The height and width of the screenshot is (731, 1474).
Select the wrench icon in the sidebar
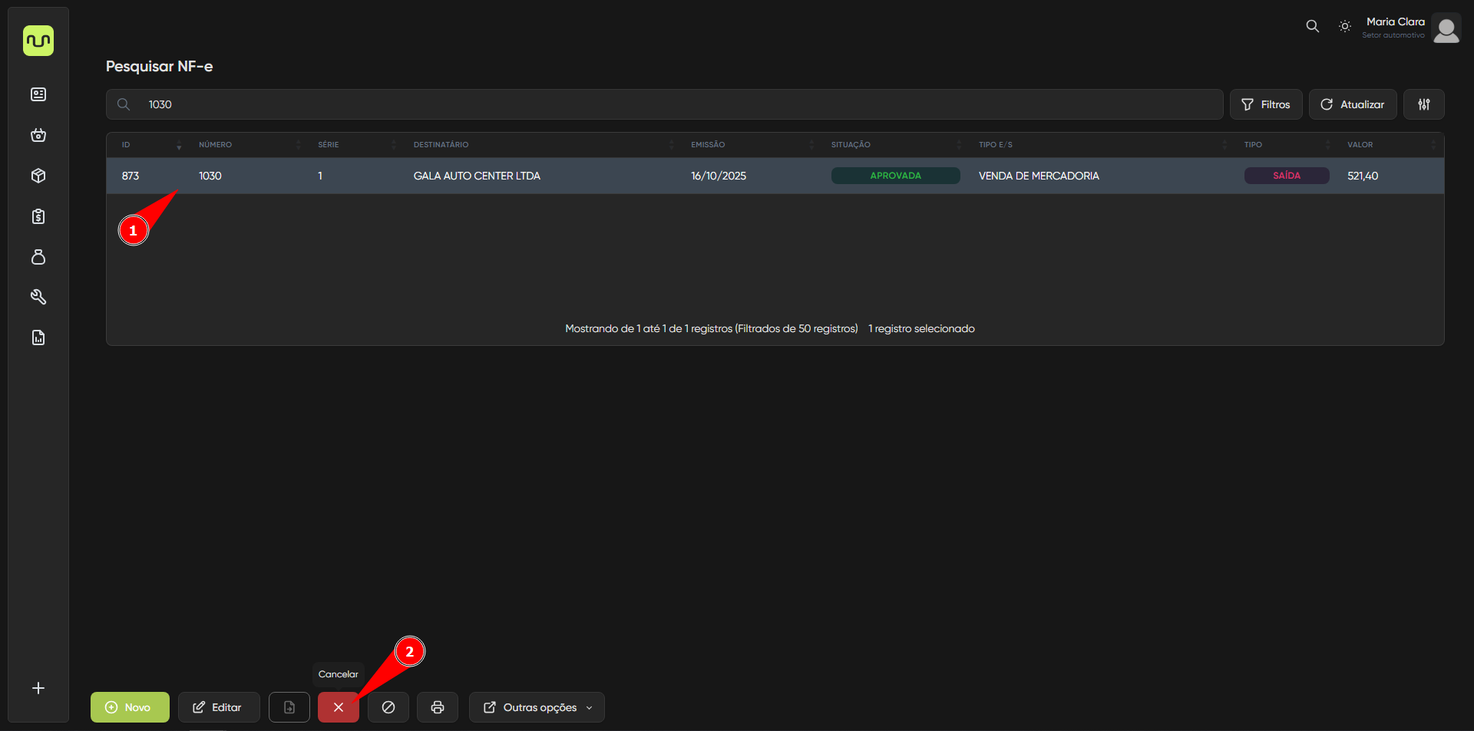[x=38, y=297]
